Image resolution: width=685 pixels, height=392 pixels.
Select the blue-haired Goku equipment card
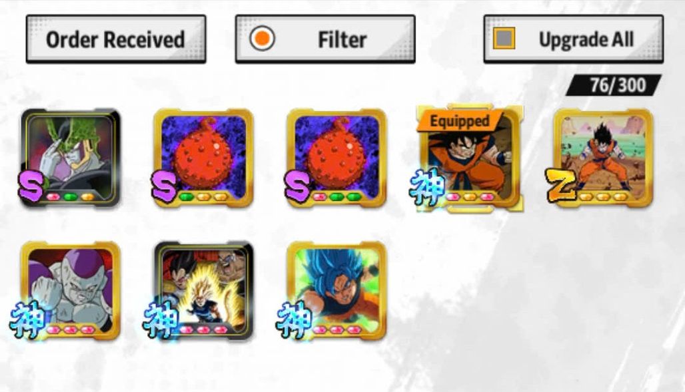337,290
